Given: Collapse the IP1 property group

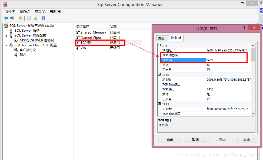Looking at the screenshot, I should (x=159, y=45).
